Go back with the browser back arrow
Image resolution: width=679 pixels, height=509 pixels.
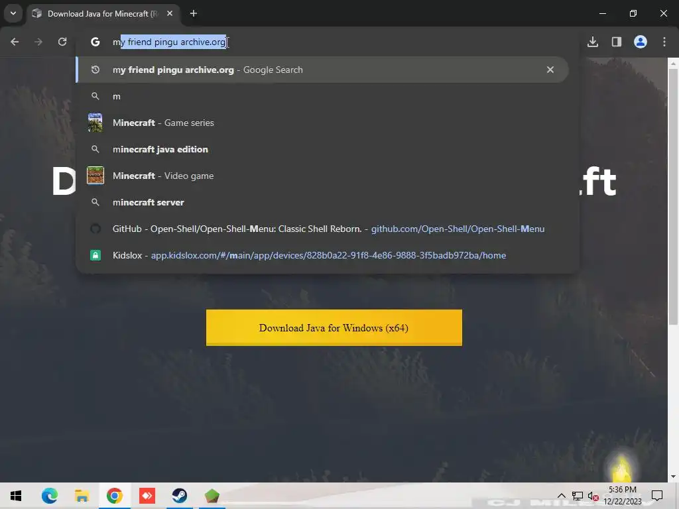click(x=15, y=42)
